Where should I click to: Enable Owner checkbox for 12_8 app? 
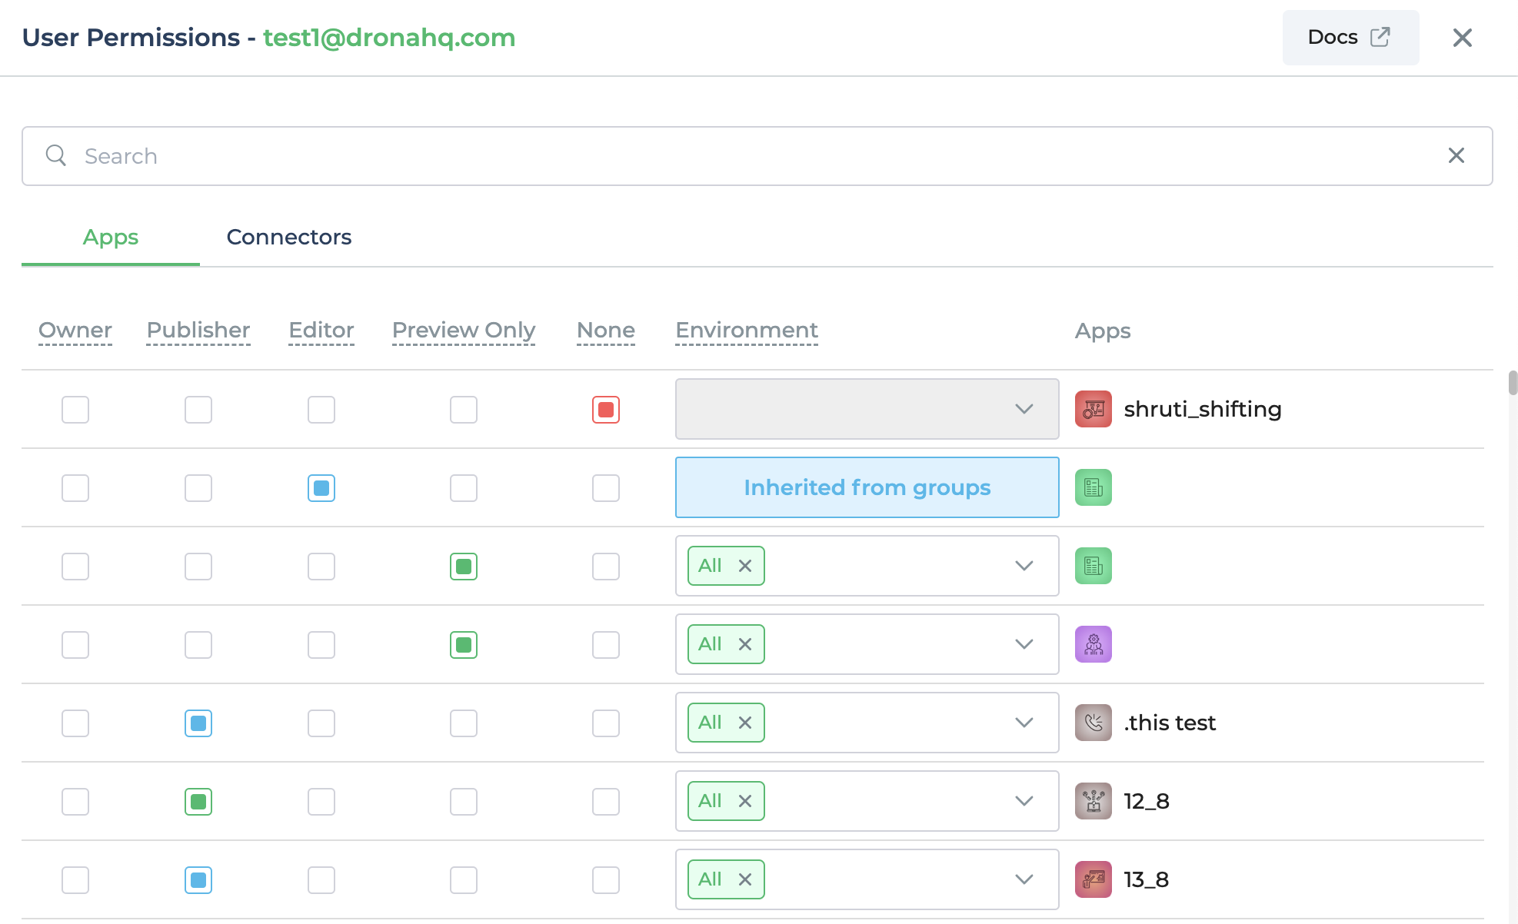[x=76, y=800]
